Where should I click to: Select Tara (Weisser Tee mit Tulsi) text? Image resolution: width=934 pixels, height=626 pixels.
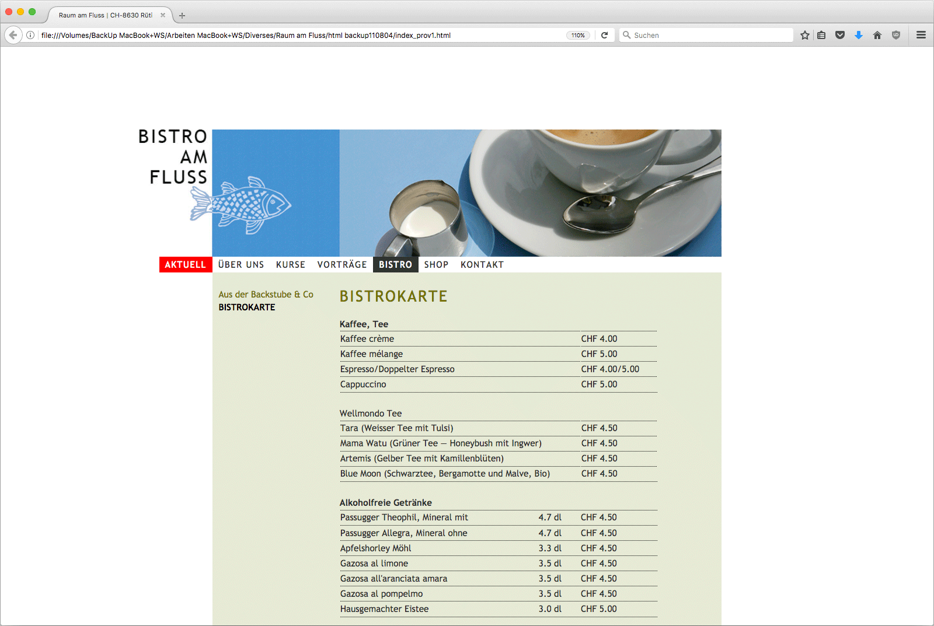(x=397, y=428)
